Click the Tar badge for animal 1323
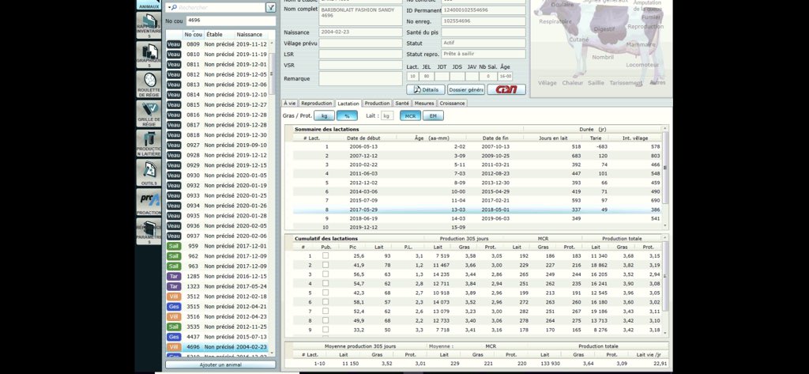Viewport: 809px width, 374px height. (174, 286)
